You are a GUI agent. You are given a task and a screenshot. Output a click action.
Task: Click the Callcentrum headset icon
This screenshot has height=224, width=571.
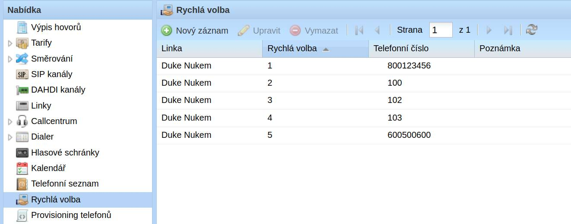(x=22, y=121)
